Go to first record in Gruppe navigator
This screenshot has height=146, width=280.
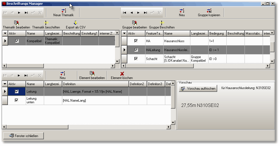[125, 13]
